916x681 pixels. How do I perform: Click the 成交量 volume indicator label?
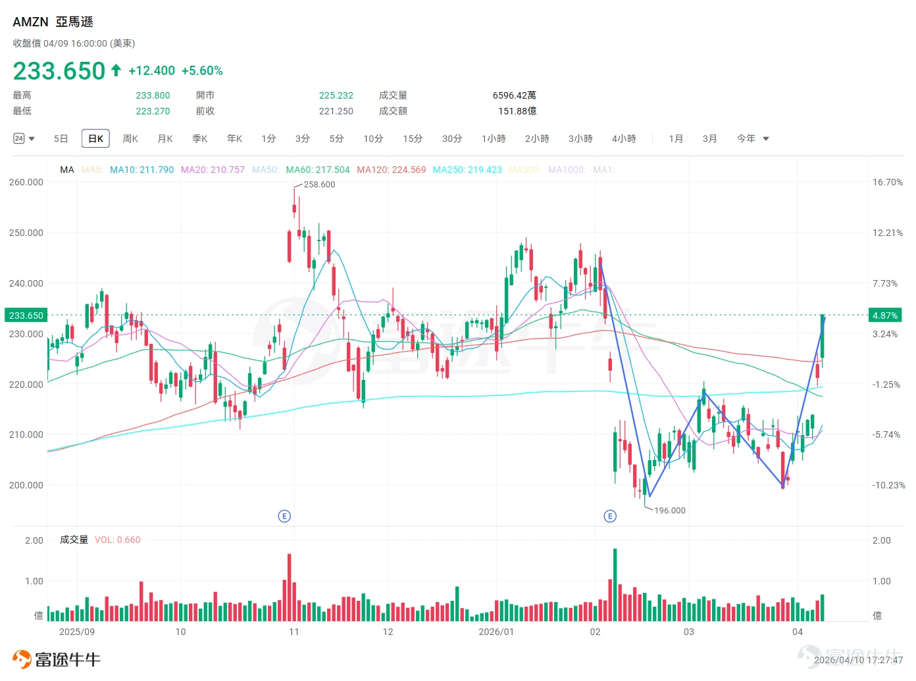pyautogui.click(x=74, y=540)
